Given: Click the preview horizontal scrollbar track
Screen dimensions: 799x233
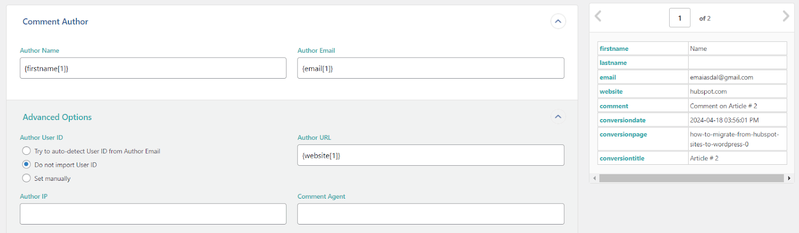Looking at the screenshot, I should [691, 178].
